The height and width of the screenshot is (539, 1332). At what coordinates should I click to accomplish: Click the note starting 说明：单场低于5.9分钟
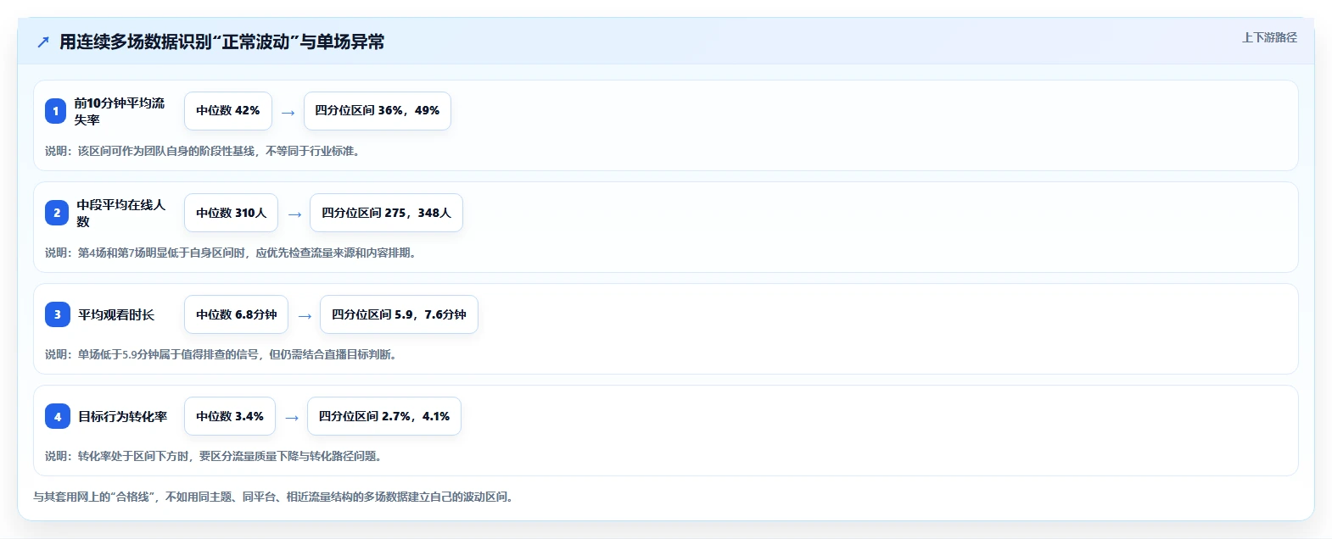click(x=222, y=354)
